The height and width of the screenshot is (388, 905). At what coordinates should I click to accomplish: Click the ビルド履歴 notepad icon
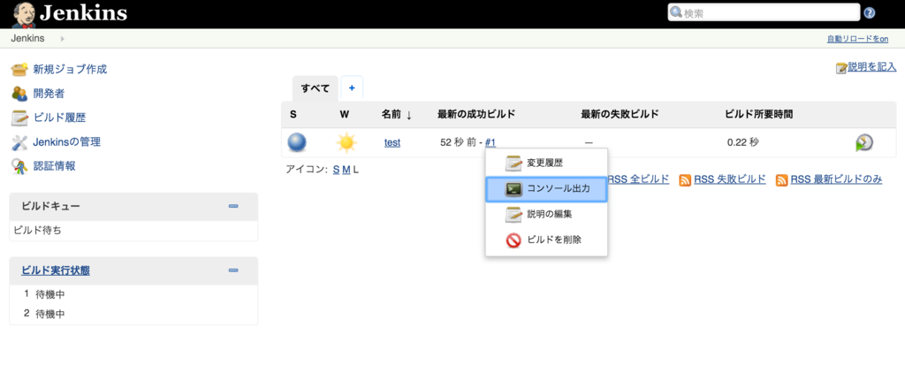pos(19,118)
